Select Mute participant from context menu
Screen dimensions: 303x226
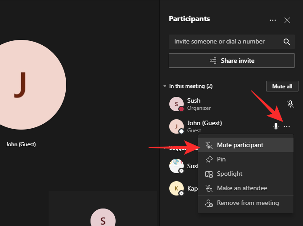pyautogui.click(x=240, y=145)
